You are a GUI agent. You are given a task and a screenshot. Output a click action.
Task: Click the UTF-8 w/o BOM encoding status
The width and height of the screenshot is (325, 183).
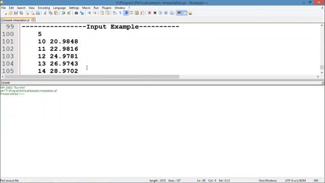(296, 180)
